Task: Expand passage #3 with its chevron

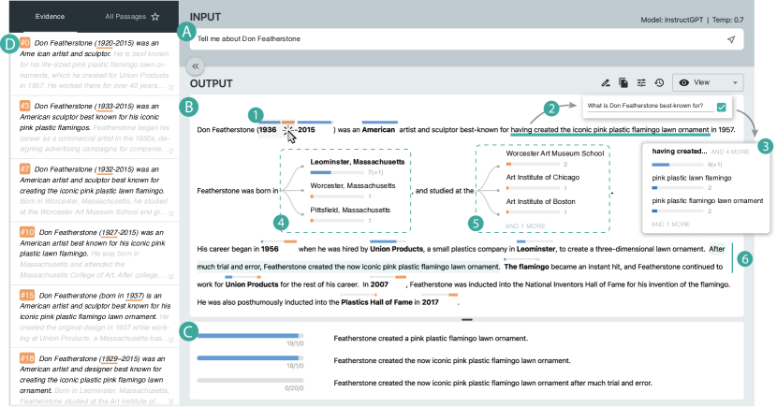Action: point(171,150)
